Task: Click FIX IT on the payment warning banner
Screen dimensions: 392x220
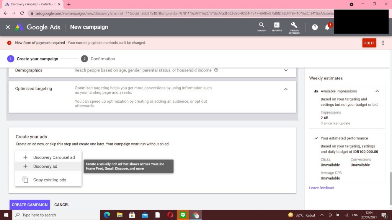Action: (369, 43)
